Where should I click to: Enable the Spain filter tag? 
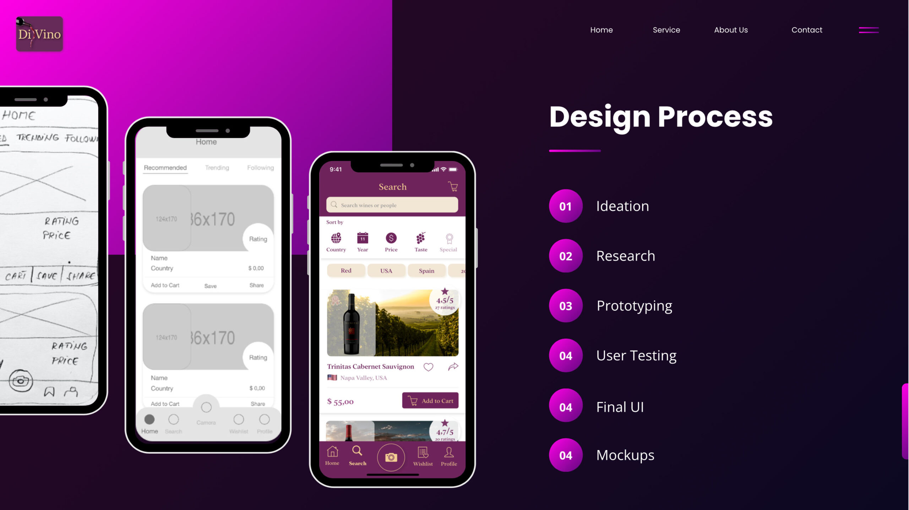426,270
